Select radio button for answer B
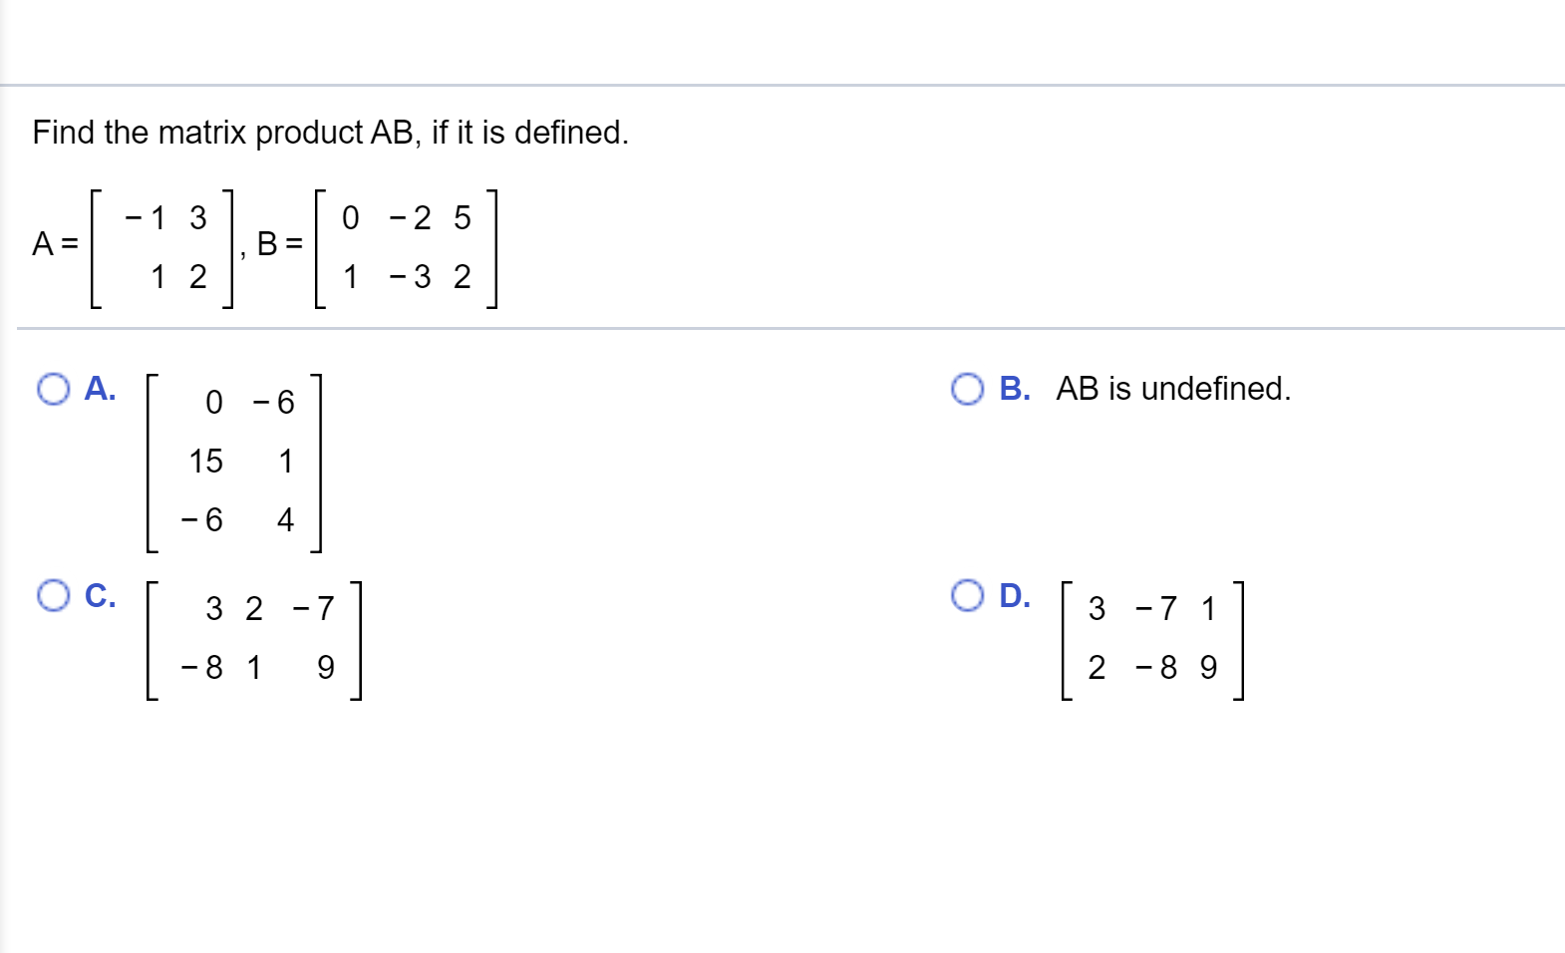Screen dimensions: 1565x953 tap(966, 389)
